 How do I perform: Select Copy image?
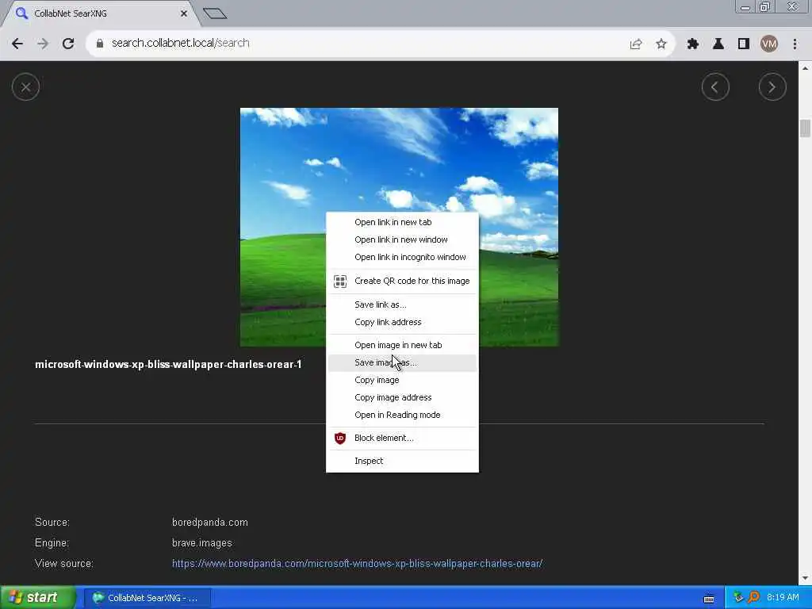point(402,380)
